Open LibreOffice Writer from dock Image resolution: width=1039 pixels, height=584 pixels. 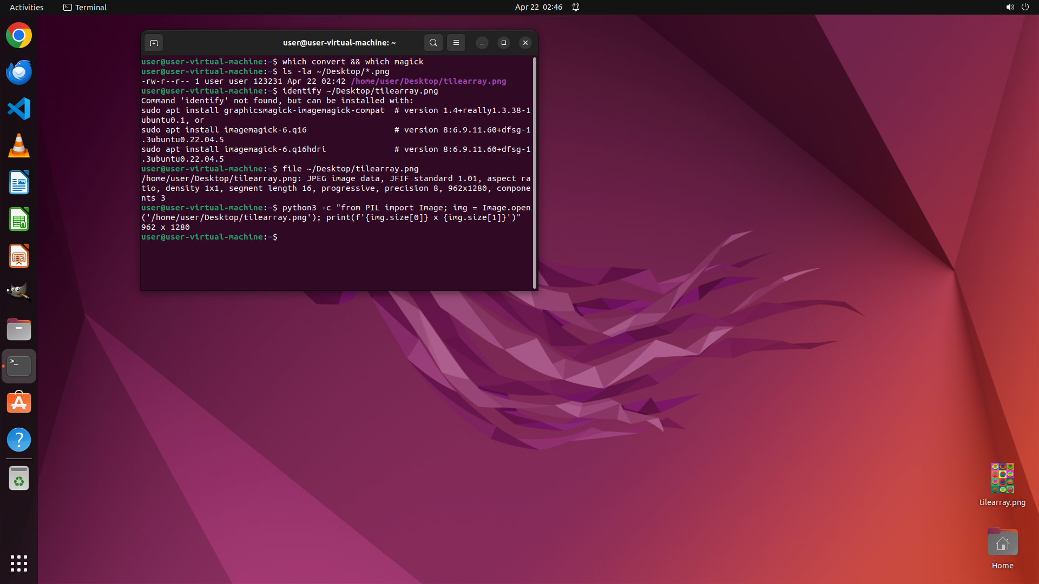click(x=19, y=183)
